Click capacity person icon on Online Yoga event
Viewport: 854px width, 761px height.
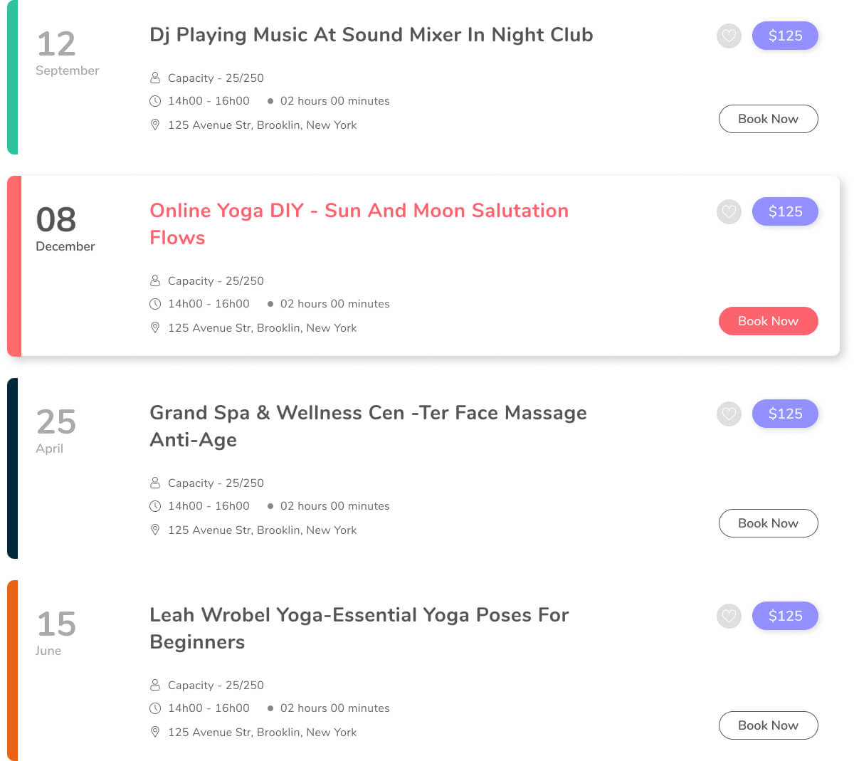(155, 280)
